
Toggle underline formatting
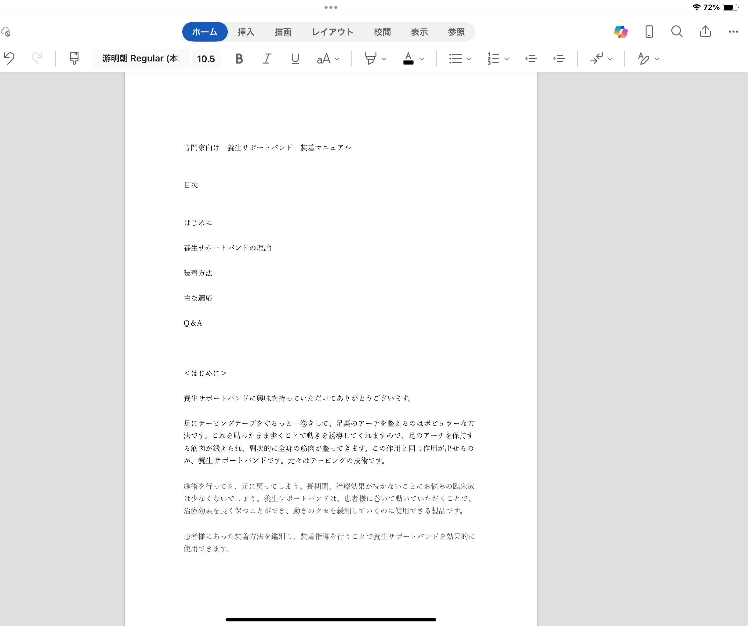pyautogui.click(x=295, y=58)
